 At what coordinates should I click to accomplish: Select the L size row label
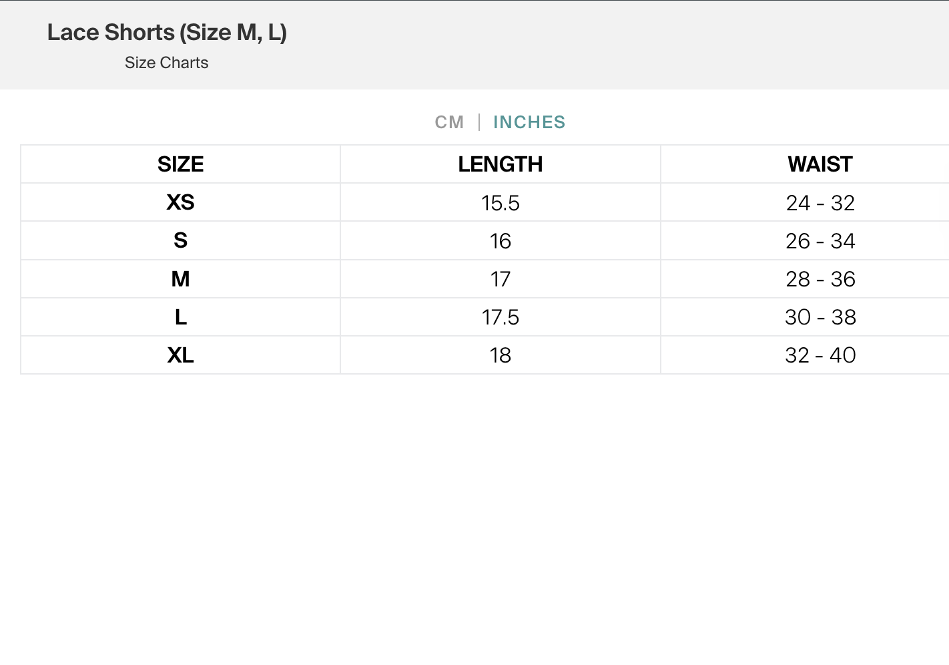point(181,317)
